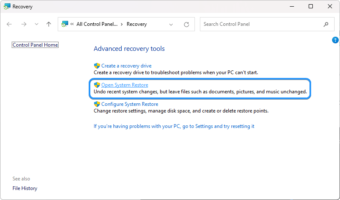Close the Recovery window
Screen dimensions: 340x200
[330, 7]
